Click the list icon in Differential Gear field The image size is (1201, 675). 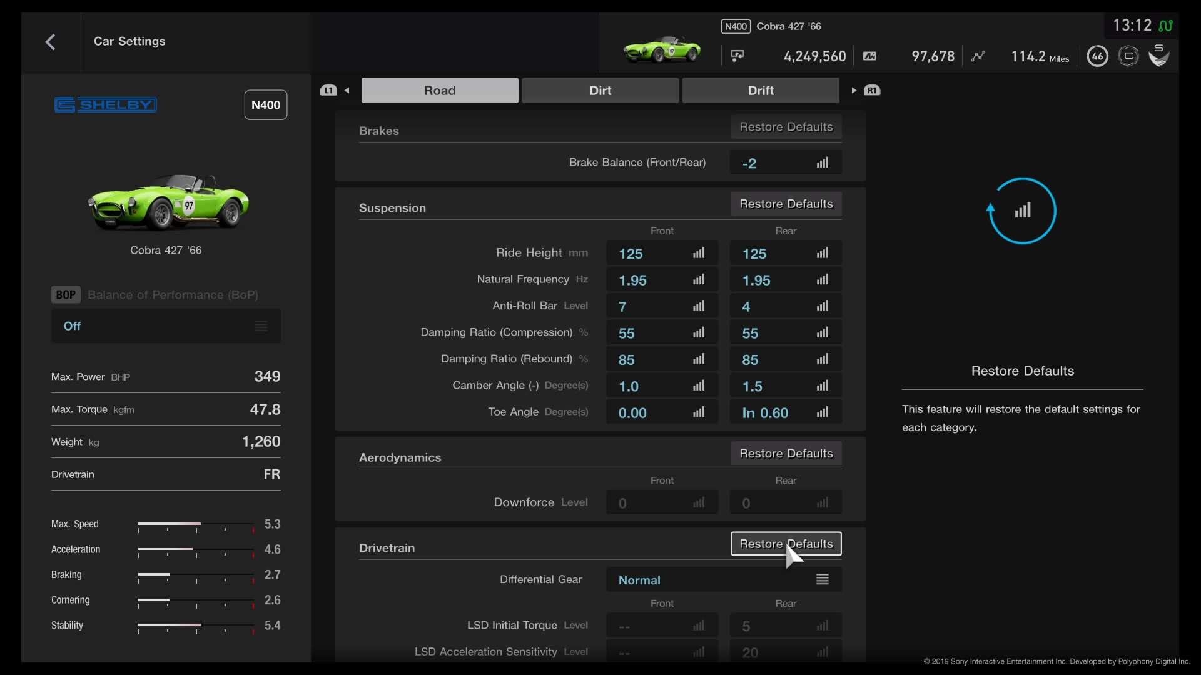coord(823,580)
